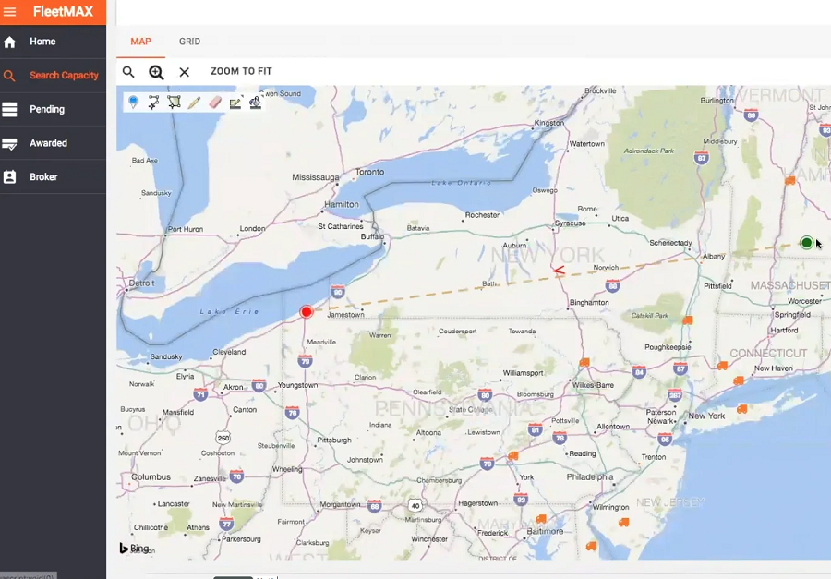The image size is (831, 579).
Task: Switch to the MAP tab
Action: pos(141,42)
